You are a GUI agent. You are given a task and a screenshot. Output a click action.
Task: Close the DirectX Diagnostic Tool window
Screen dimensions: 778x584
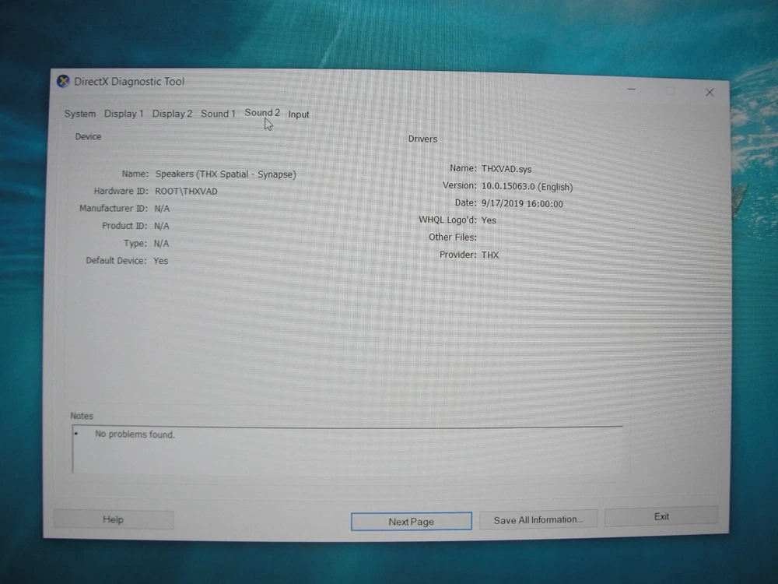[710, 92]
